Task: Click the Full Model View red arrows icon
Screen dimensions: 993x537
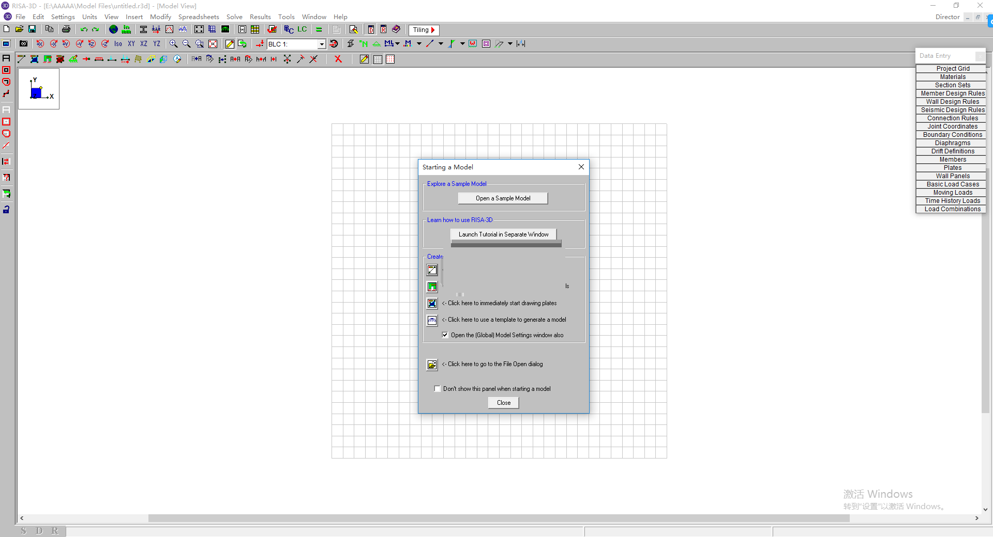Action: click(x=213, y=44)
